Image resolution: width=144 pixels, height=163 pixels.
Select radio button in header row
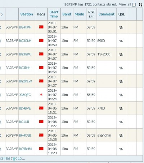pos(1,14)
